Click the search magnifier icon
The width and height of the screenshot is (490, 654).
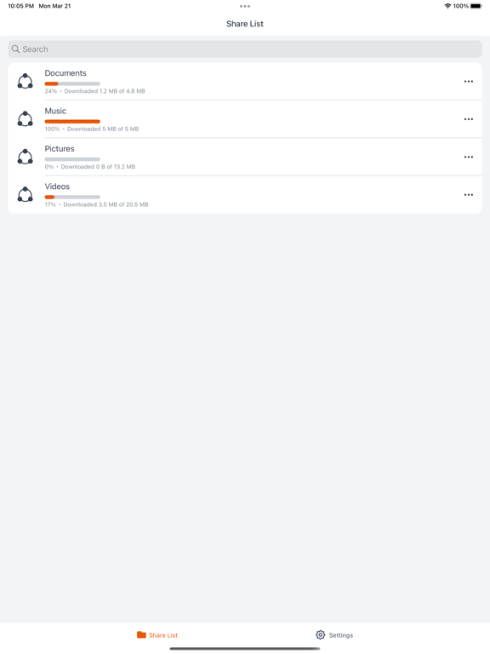(x=15, y=49)
